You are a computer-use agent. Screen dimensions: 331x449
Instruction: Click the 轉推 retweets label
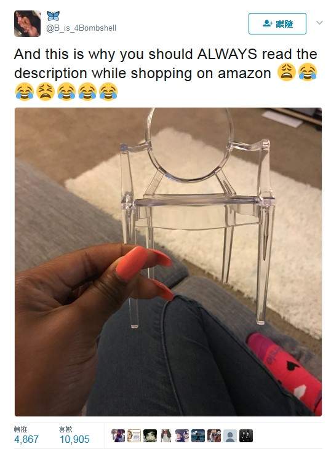pyautogui.click(x=21, y=429)
